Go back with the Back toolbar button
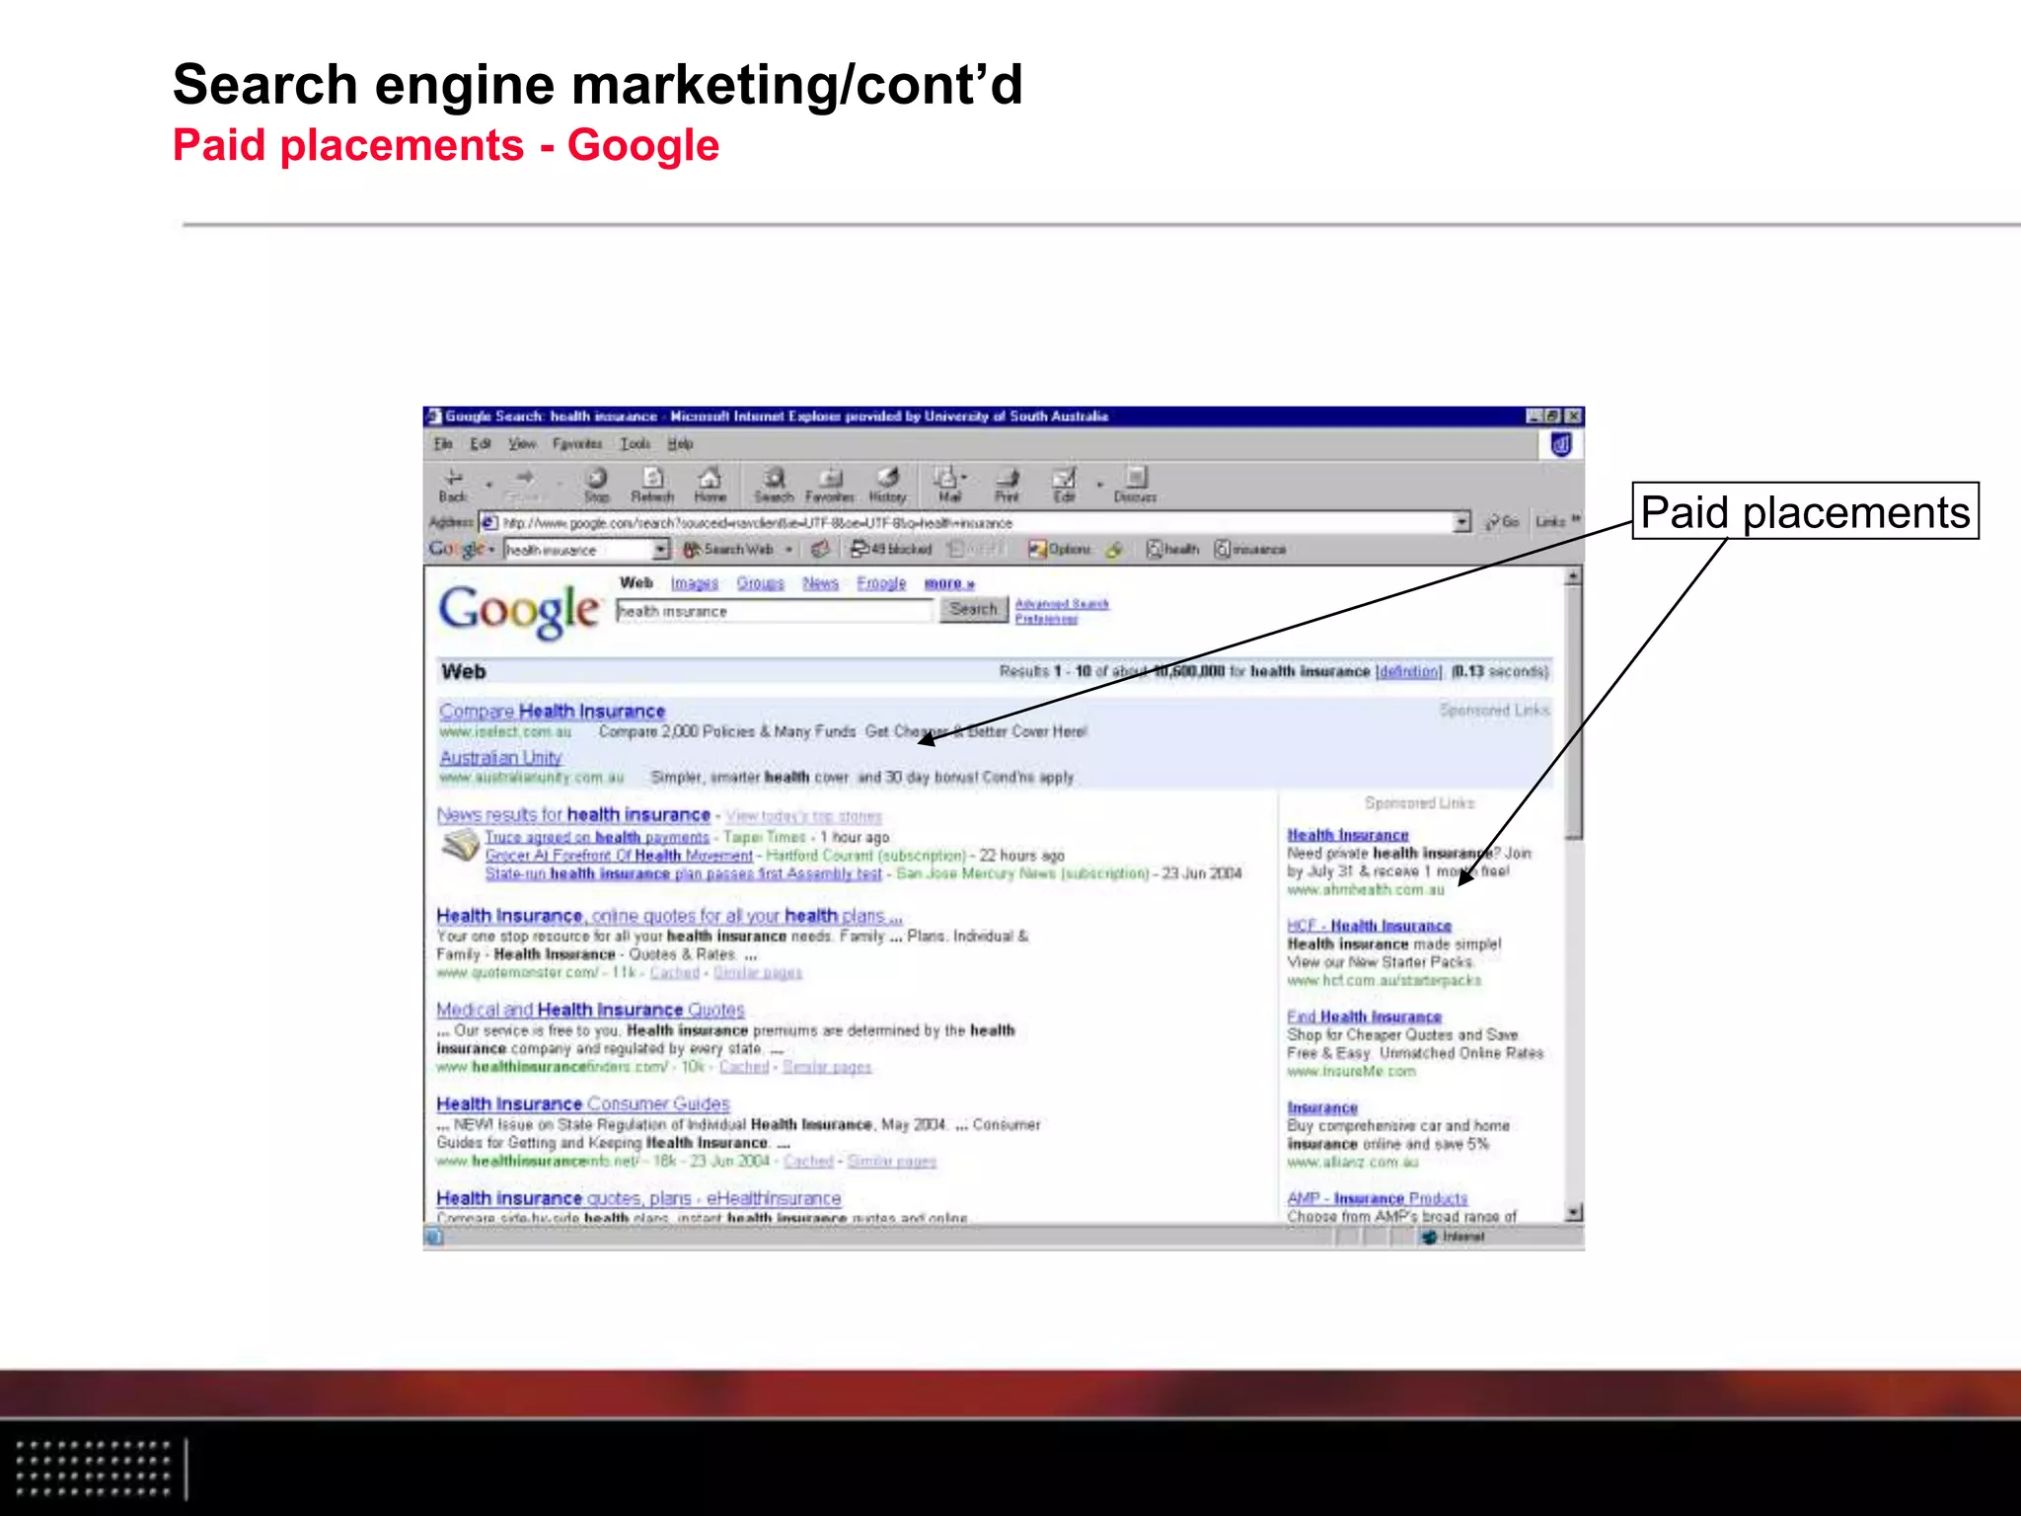The height and width of the screenshot is (1516, 2021). [454, 485]
